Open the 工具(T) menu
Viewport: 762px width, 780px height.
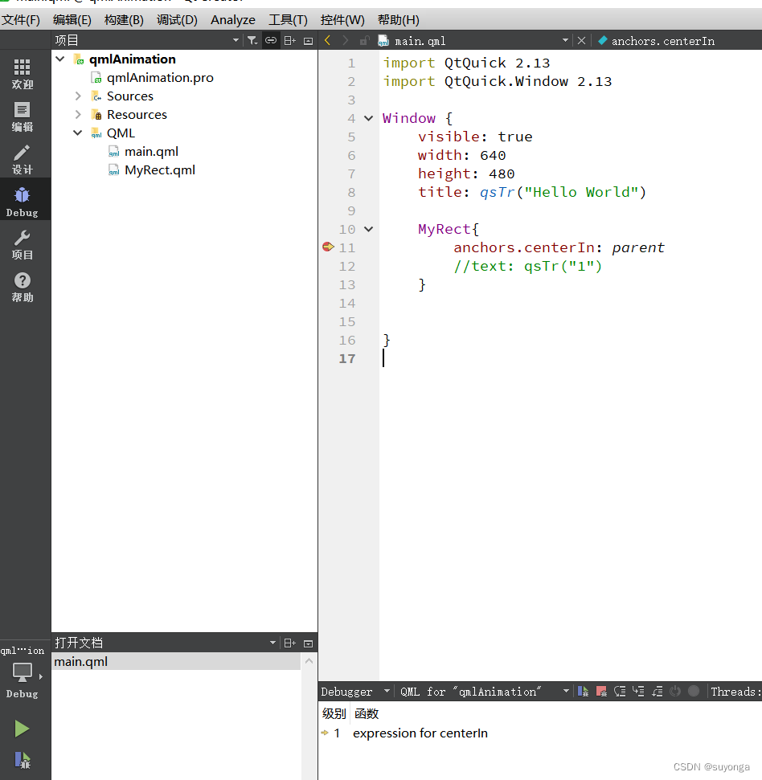[289, 20]
